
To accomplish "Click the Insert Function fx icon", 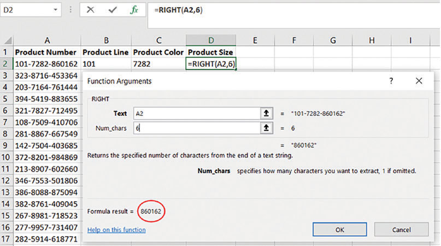I will coord(134,10).
